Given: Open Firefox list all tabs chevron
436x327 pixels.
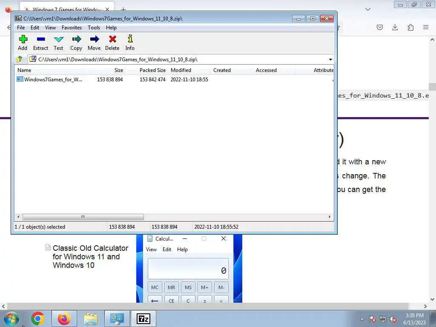Looking at the screenshot, I should [368, 9].
